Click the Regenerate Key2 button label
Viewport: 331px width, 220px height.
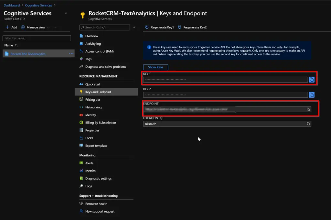tap(195, 27)
